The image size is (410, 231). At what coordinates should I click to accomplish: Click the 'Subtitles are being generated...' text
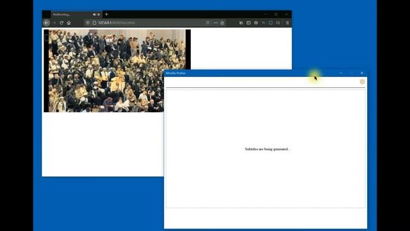pyautogui.click(x=268, y=149)
